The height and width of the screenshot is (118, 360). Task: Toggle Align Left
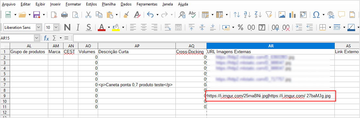133,28
